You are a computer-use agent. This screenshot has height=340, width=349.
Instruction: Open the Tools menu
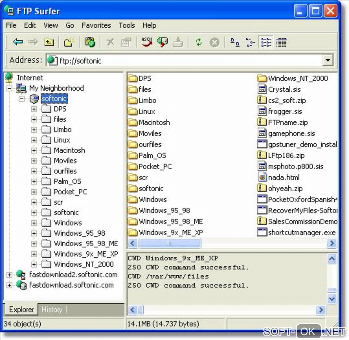(x=127, y=25)
